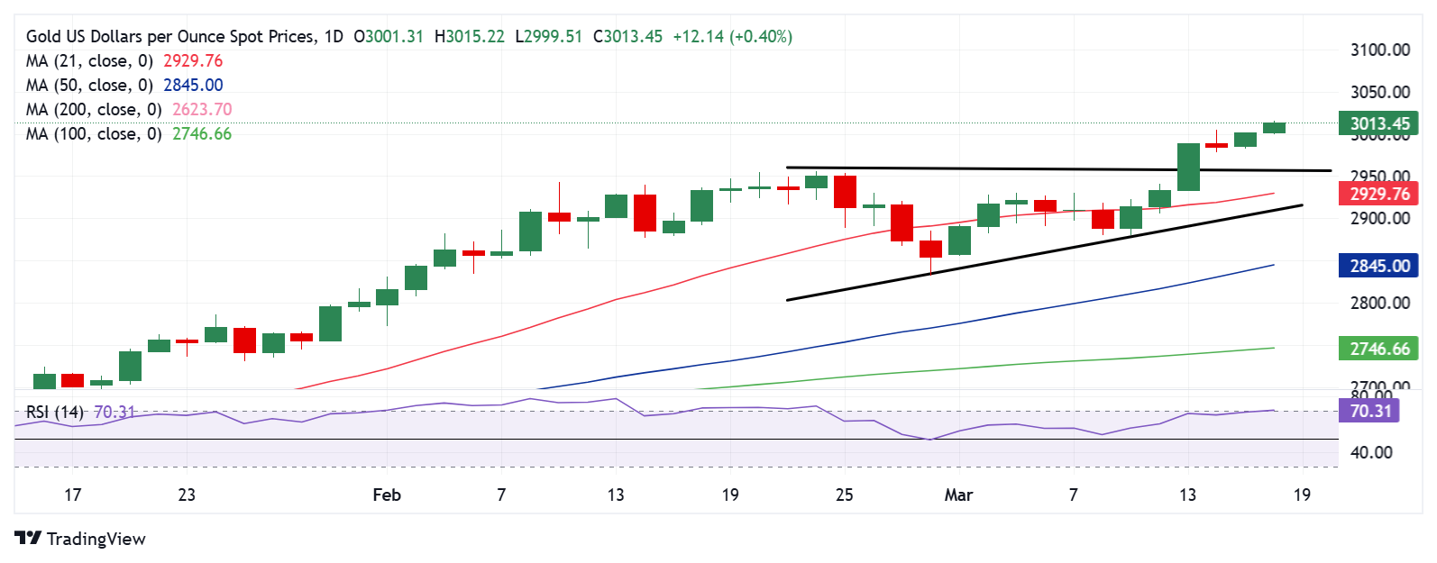Select the MA (21, close, 0) legend
The width and height of the screenshot is (1437, 563).
tap(88, 61)
